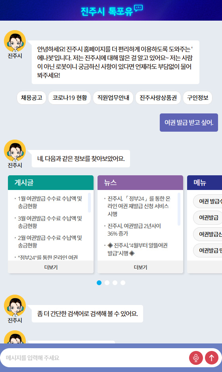Image resolution: width=222 pixels, height=372 pixels.
Task: Click the 여권발급 menu chip
Action: [x=209, y=218]
